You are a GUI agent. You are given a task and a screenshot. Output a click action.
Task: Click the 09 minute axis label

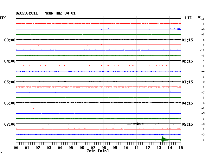pyautogui.click(x=115, y=147)
